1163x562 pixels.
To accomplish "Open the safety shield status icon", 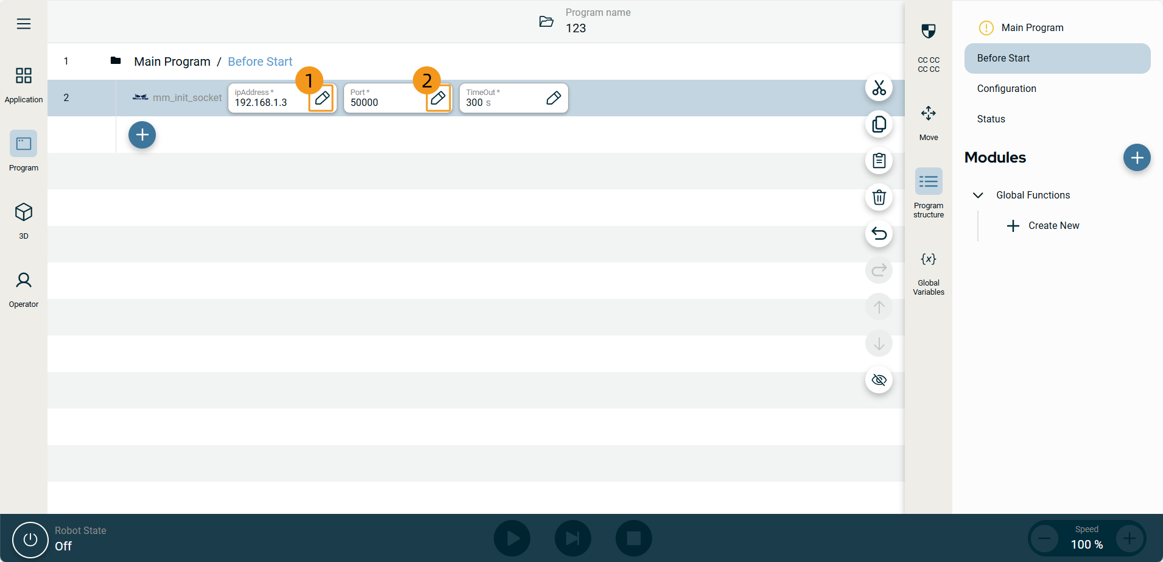I will tap(929, 31).
